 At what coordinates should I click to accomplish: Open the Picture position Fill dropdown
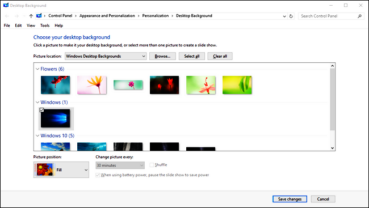61,169
